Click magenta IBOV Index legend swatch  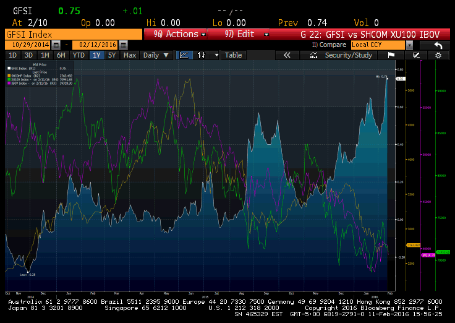(9, 83)
